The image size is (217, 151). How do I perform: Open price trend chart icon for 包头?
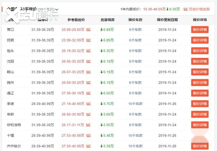pyautogui.click(x=88, y=51)
